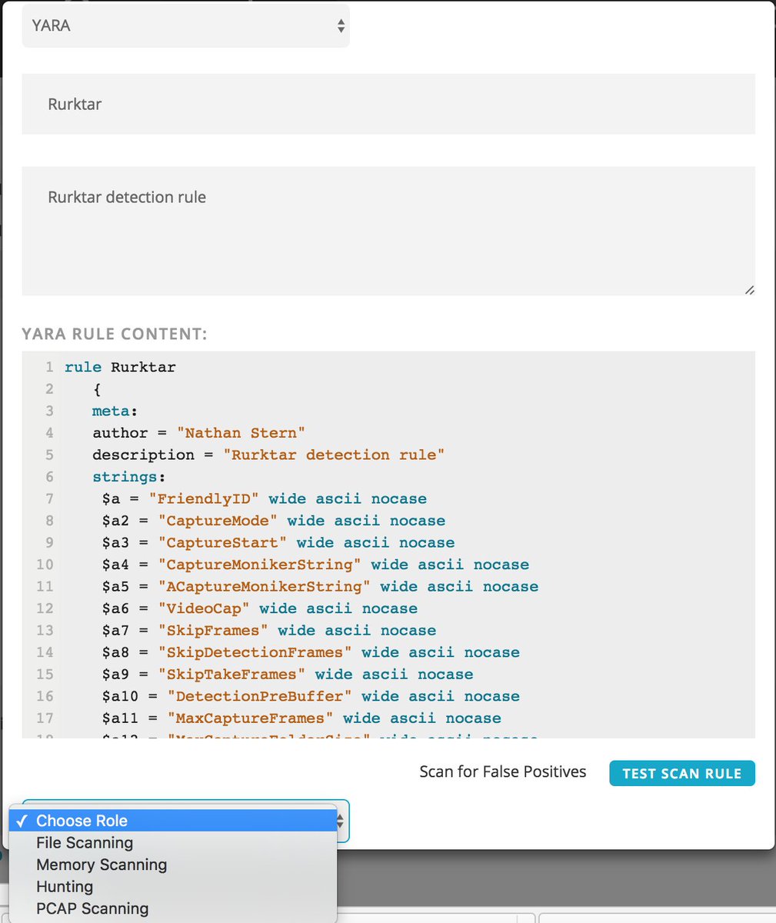
Task: Select File Scanning role option
Action: click(x=173, y=842)
